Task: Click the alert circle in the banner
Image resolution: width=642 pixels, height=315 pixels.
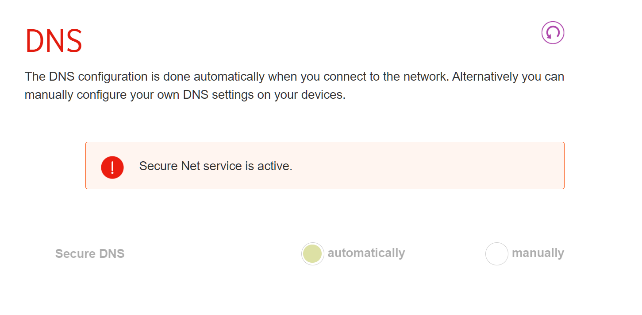Action: click(112, 167)
